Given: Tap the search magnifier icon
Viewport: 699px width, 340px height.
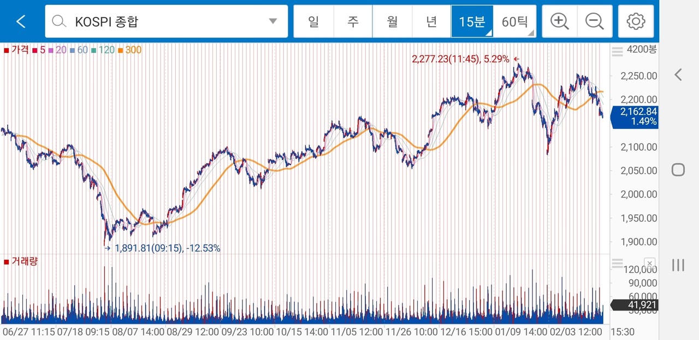Looking at the screenshot, I should click(58, 21).
